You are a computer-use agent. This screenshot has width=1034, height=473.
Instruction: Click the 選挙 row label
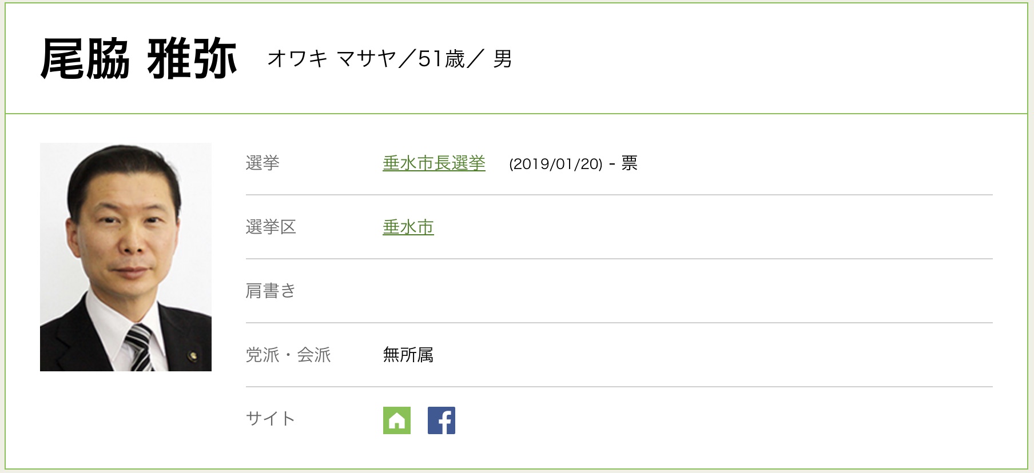[x=263, y=163]
